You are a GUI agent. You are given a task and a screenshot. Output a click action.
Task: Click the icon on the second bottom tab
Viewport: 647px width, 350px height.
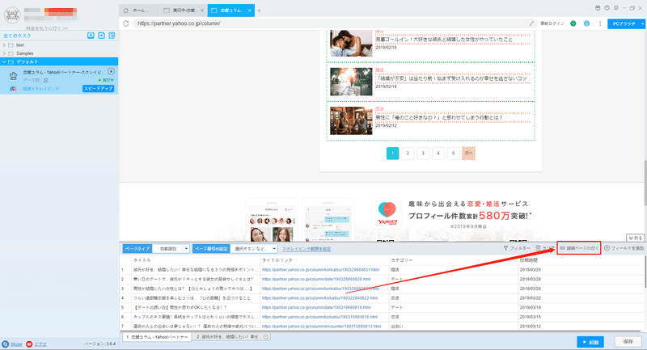point(266,337)
